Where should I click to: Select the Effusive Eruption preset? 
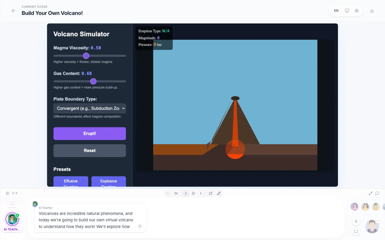71,182
